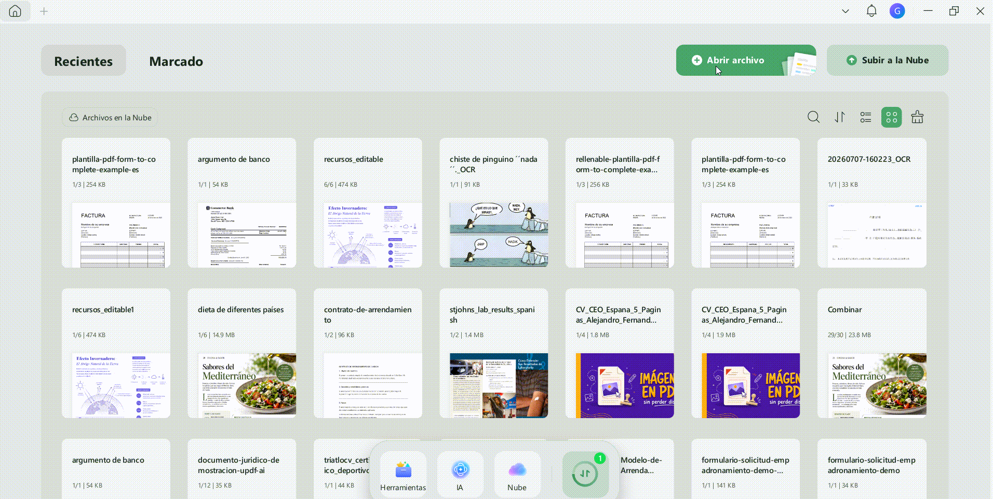This screenshot has height=499, width=993.
Task: Open CV_CEO_Espana 1.9 MB file card
Action: click(x=746, y=353)
